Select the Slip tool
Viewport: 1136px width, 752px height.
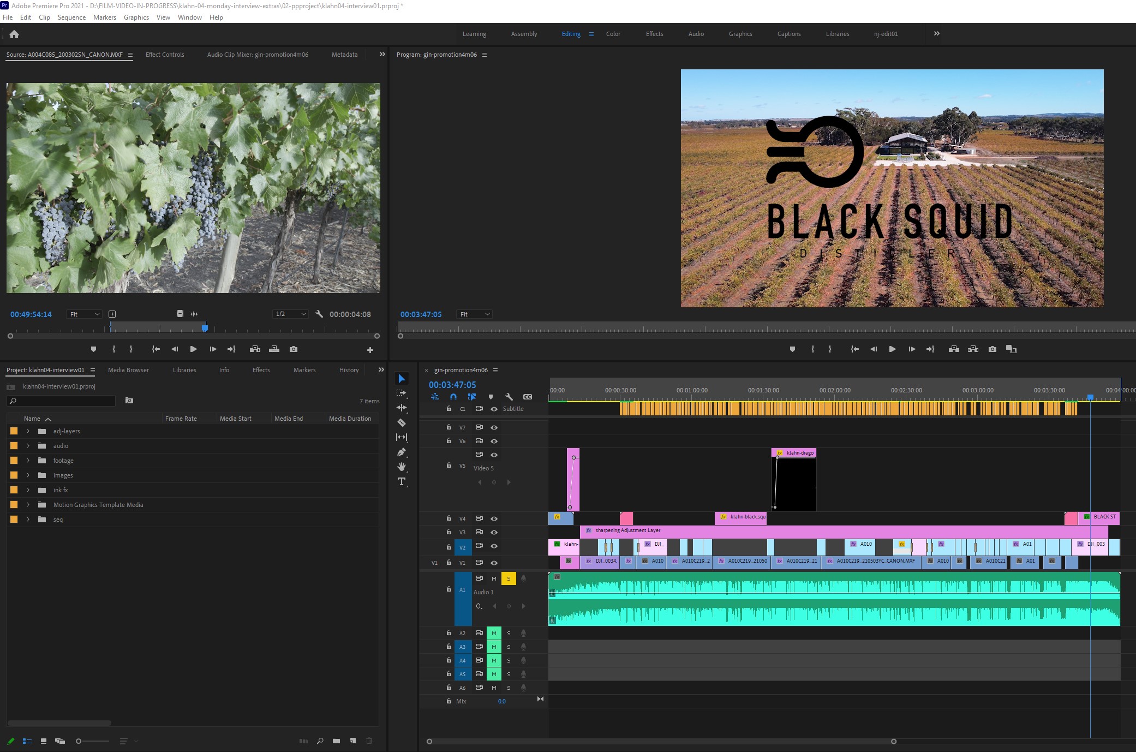pos(402,437)
